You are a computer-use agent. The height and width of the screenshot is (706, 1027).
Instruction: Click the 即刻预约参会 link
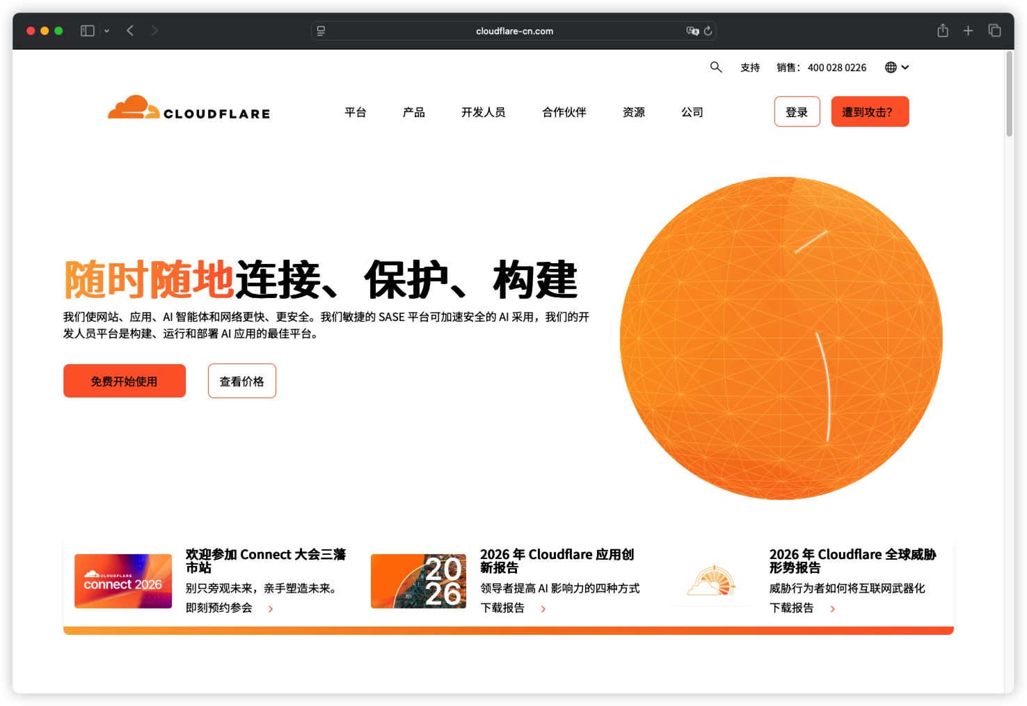[x=219, y=608]
